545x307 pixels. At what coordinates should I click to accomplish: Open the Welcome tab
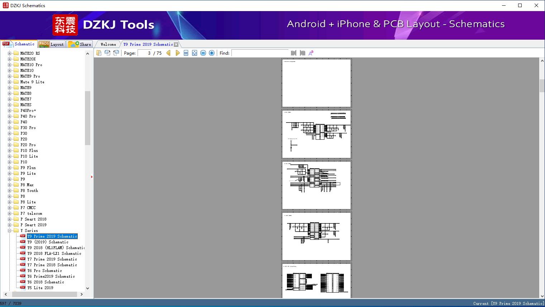(108, 44)
